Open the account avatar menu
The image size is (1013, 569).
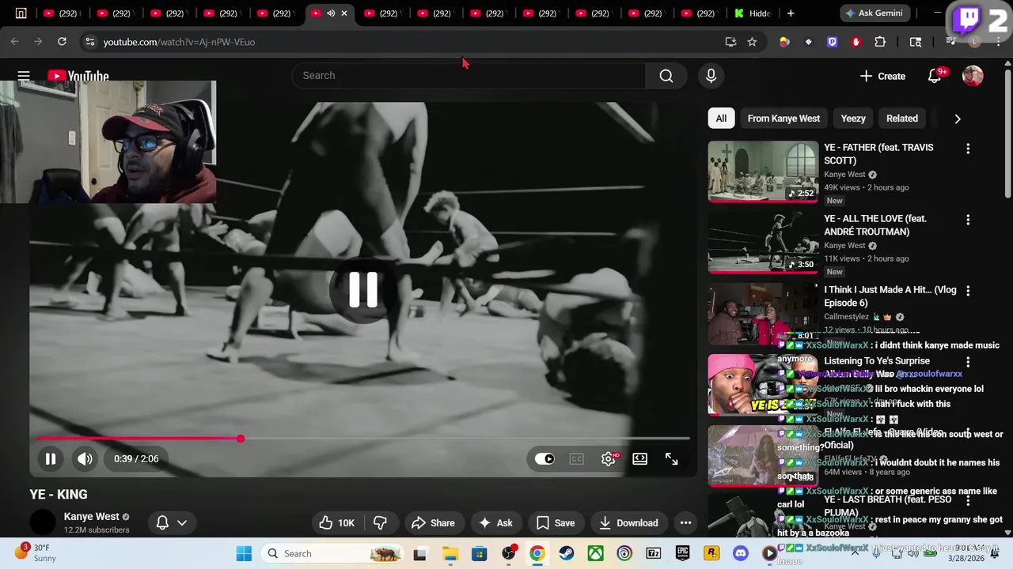(x=973, y=76)
